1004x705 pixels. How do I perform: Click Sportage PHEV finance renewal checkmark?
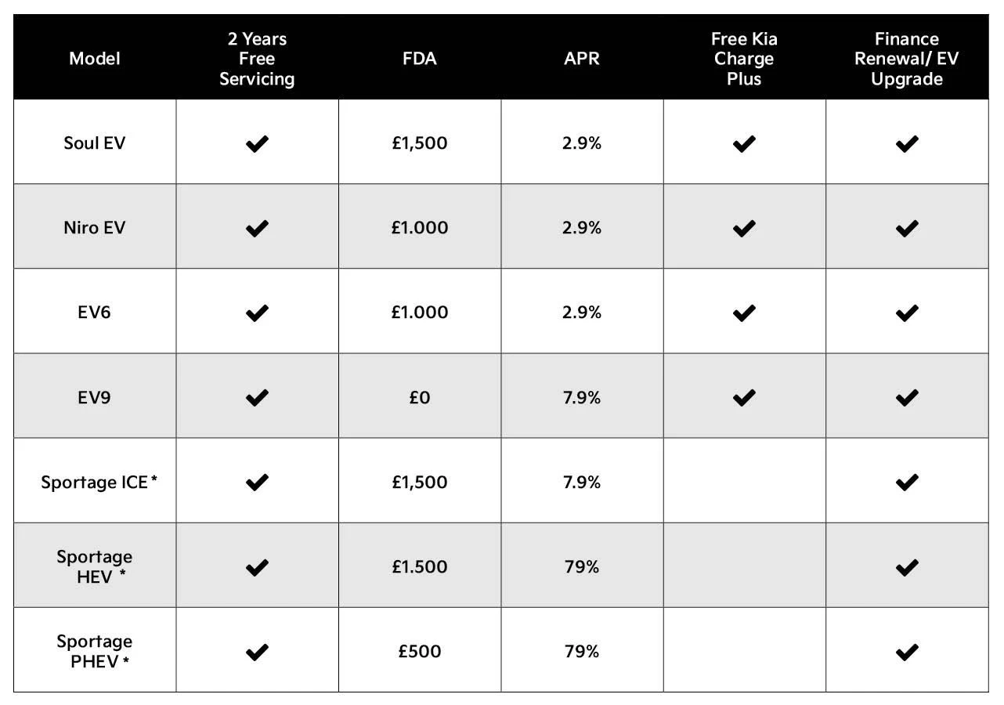(907, 652)
